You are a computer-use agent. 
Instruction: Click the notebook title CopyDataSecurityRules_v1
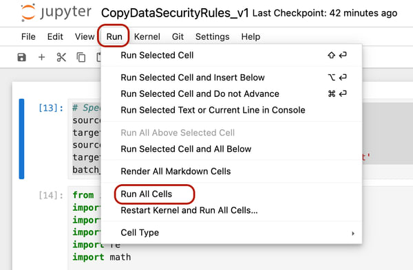[x=175, y=13]
